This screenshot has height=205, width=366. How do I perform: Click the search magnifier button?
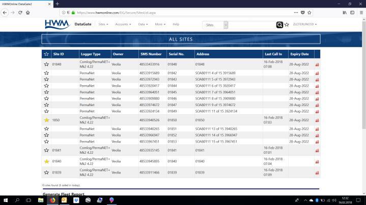click(x=279, y=25)
